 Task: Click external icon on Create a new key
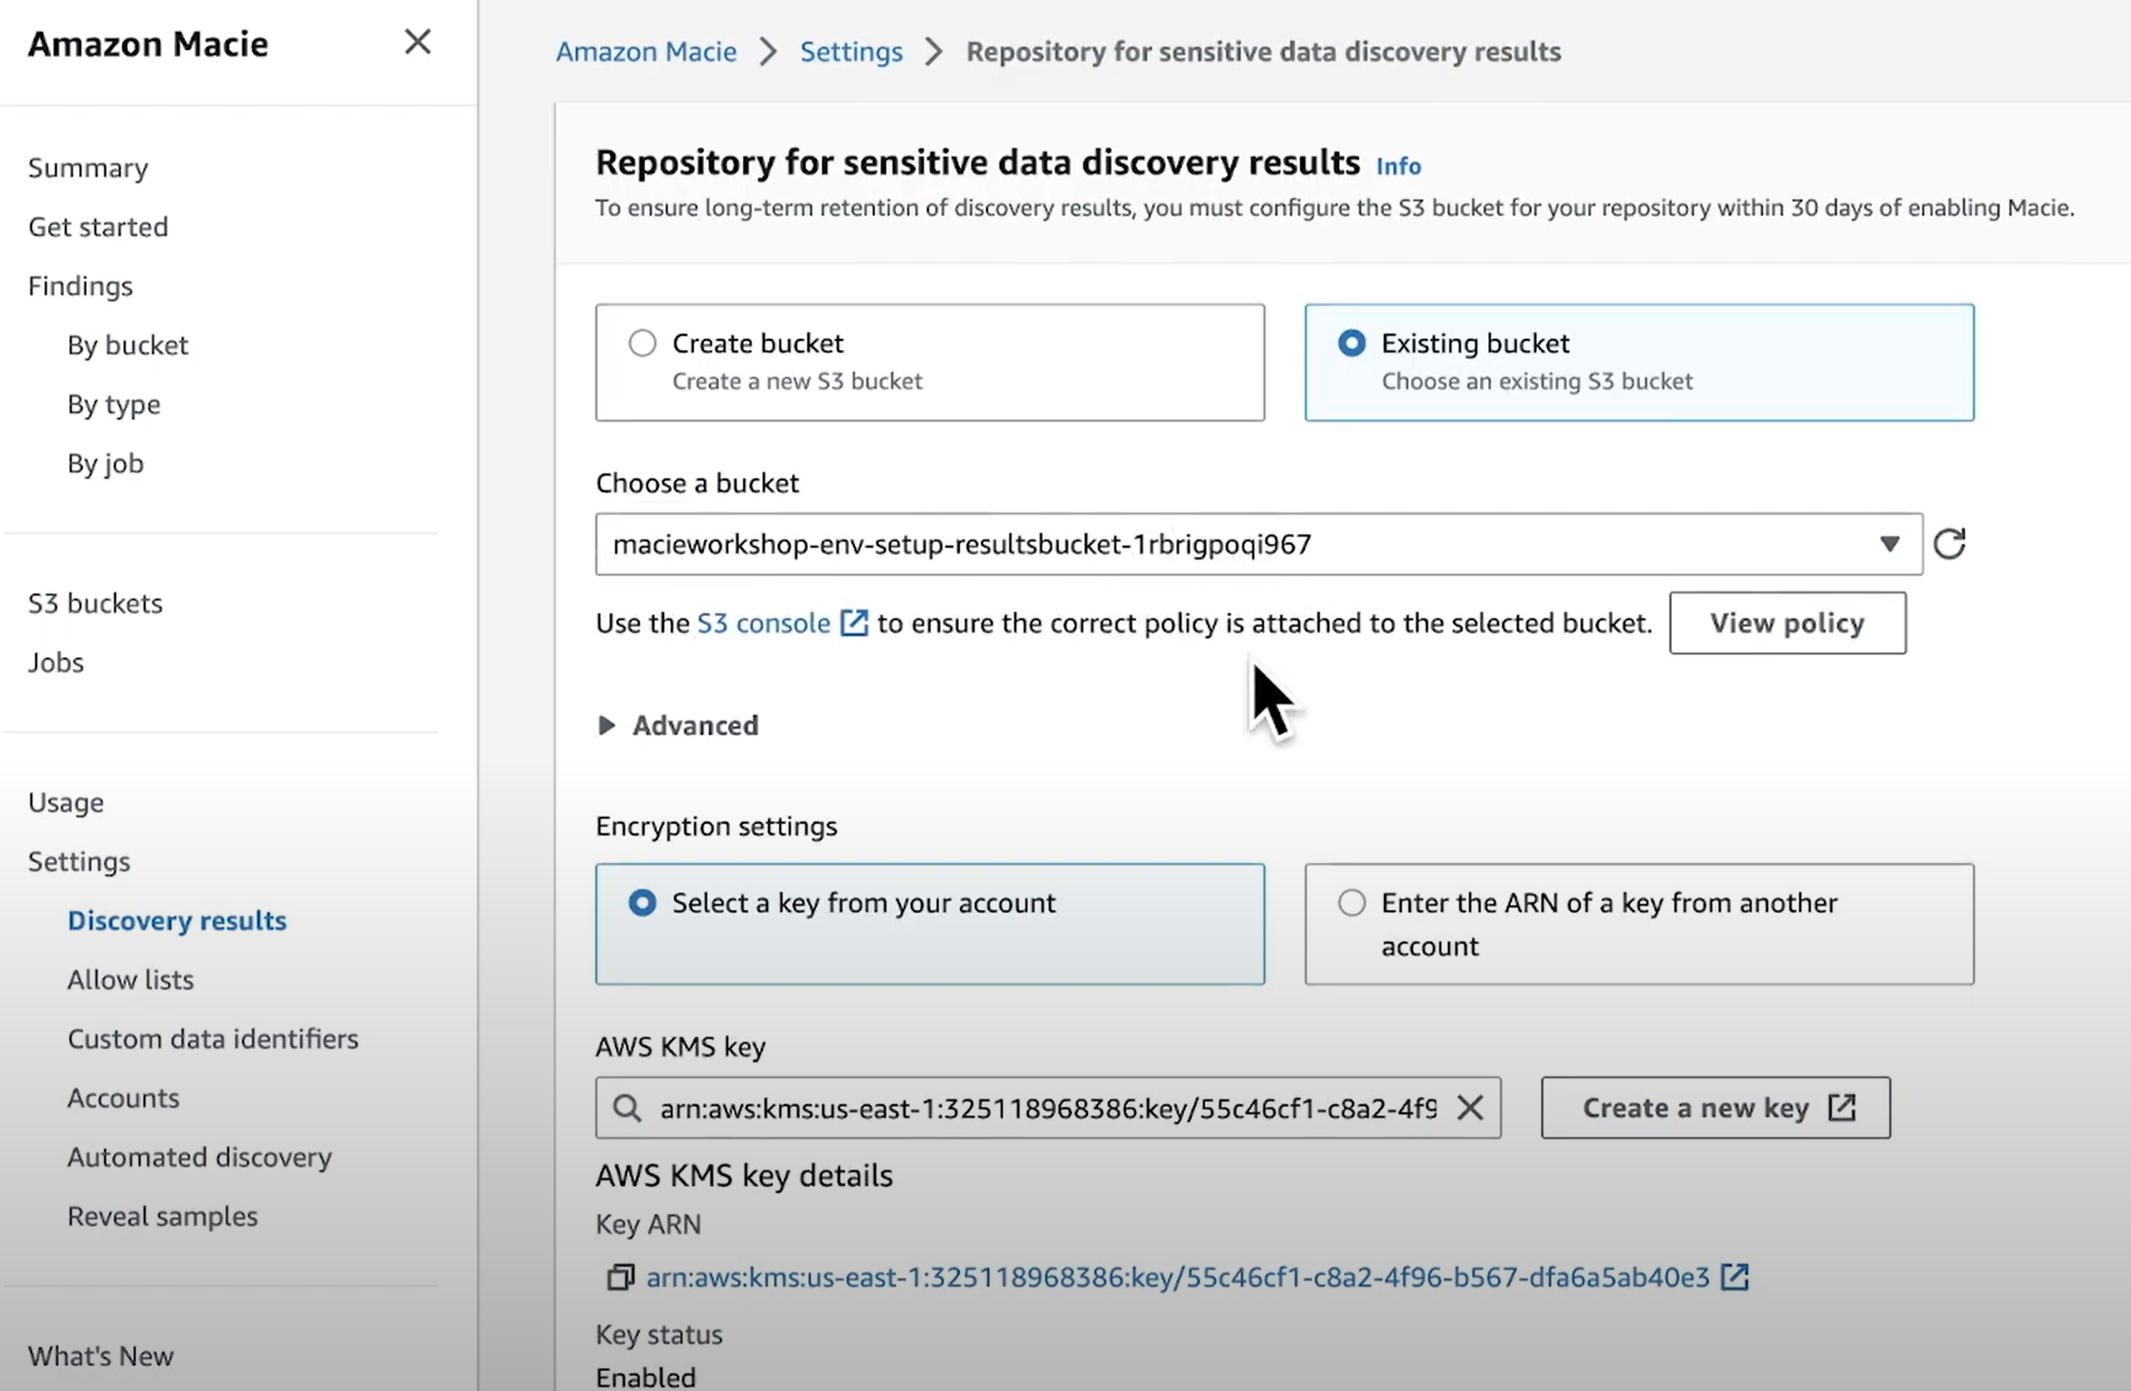[x=1842, y=1109]
